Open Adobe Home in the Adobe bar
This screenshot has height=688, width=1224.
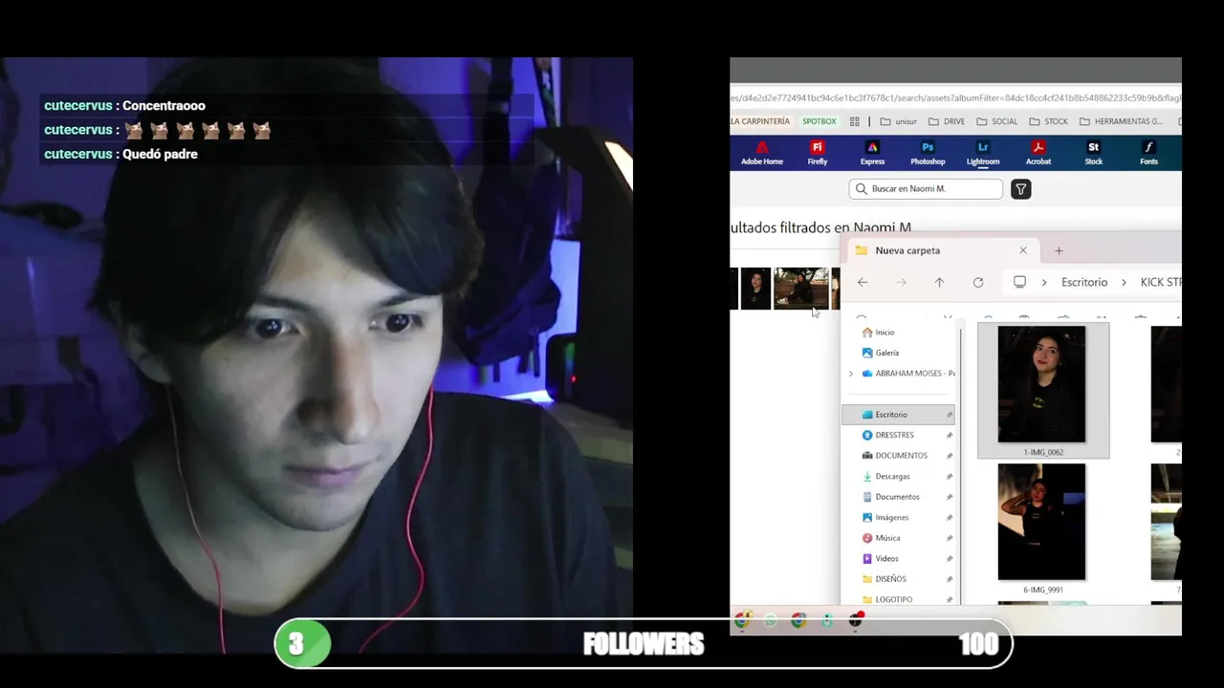[762, 153]
